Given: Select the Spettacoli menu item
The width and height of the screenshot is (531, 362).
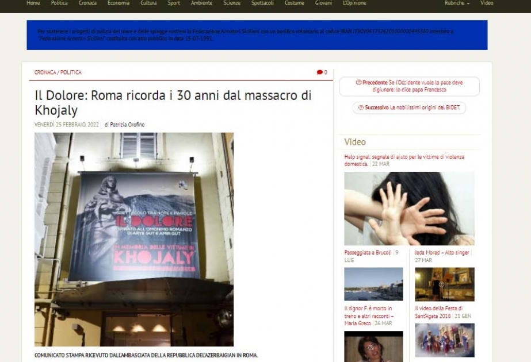Looking at the screenshot, I should tap(262, 3).
